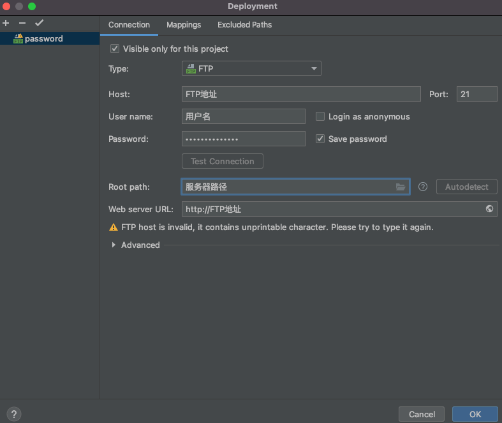Open the Excluded Paths tab

[x=244, y=25]
